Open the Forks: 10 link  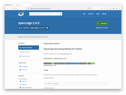[x=24, y=84]
